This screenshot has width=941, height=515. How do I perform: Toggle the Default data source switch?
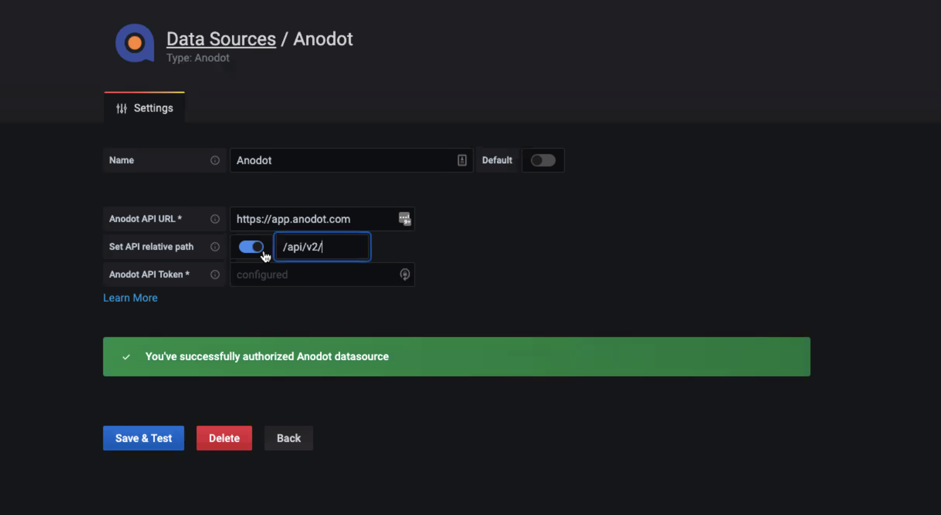[543, 160]
